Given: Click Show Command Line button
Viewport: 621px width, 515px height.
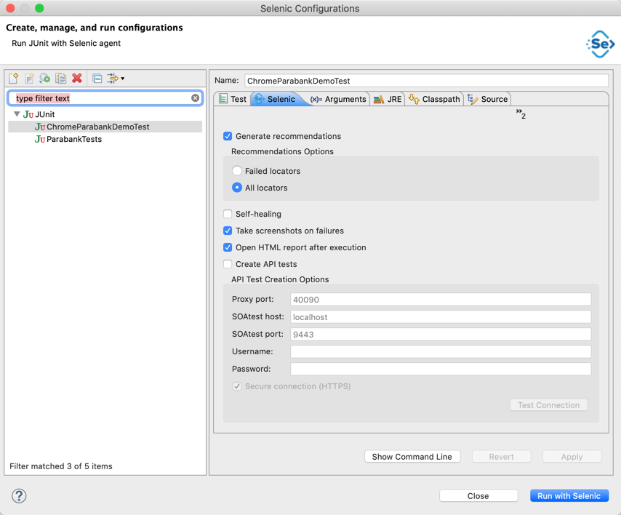Looking at the screenshot, I should coord(412,456).
